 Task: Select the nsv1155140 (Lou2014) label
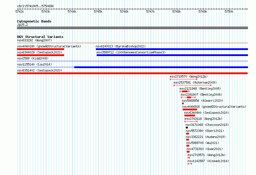(35, 64)
